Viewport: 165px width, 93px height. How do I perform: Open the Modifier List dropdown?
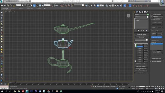click(x=147, y=17)
